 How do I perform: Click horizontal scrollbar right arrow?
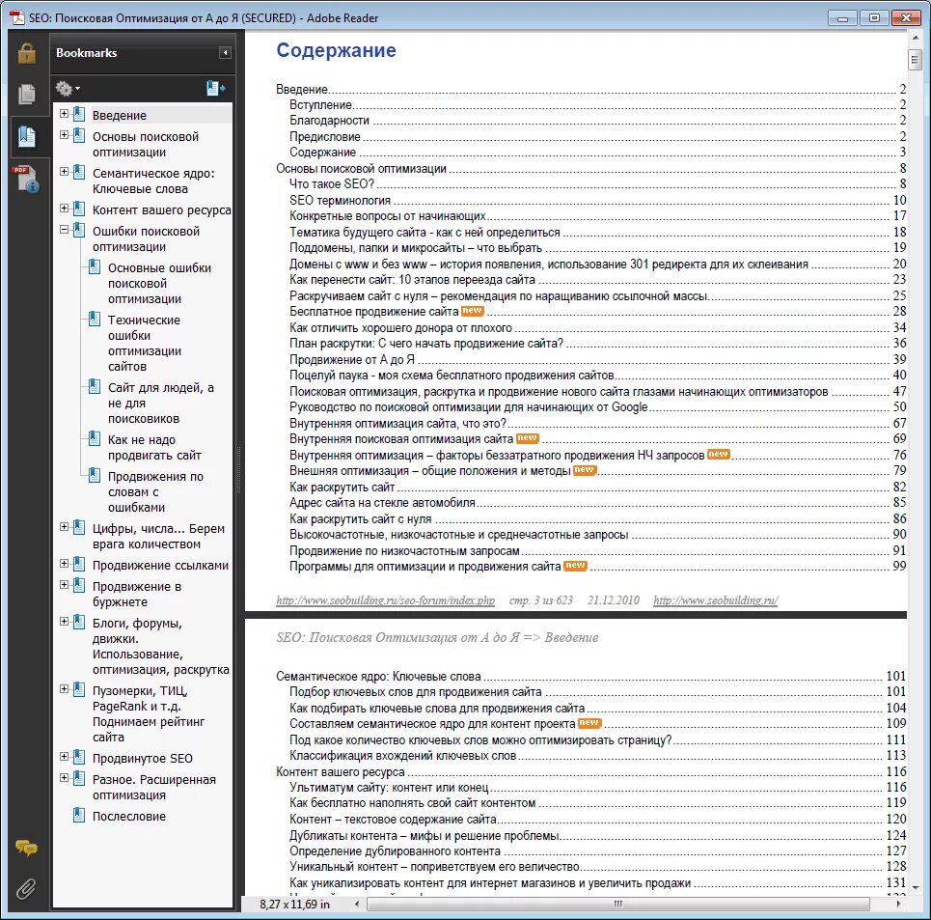(898, 904)
